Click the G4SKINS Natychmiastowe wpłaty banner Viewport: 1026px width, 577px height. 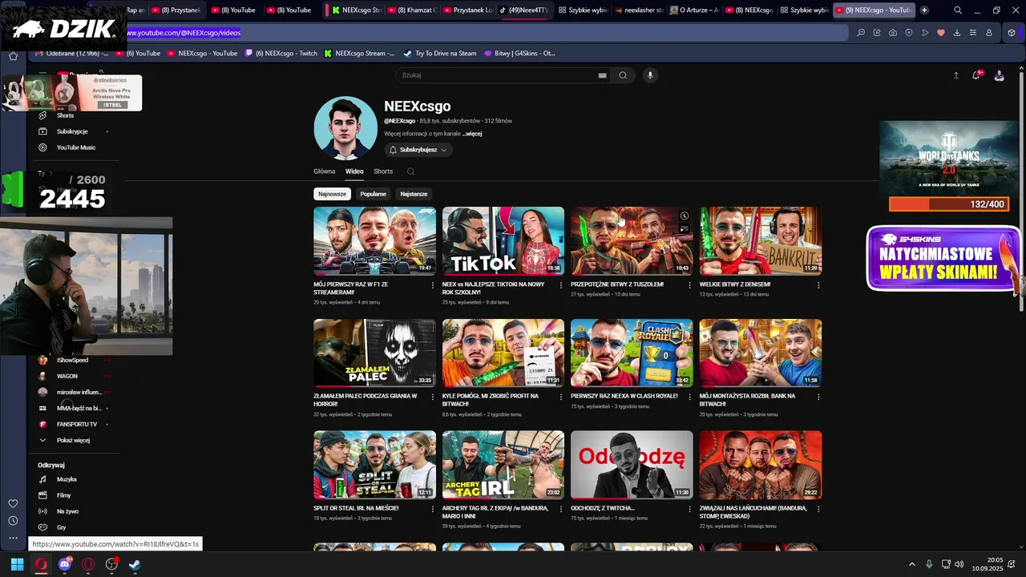[943, 259]
